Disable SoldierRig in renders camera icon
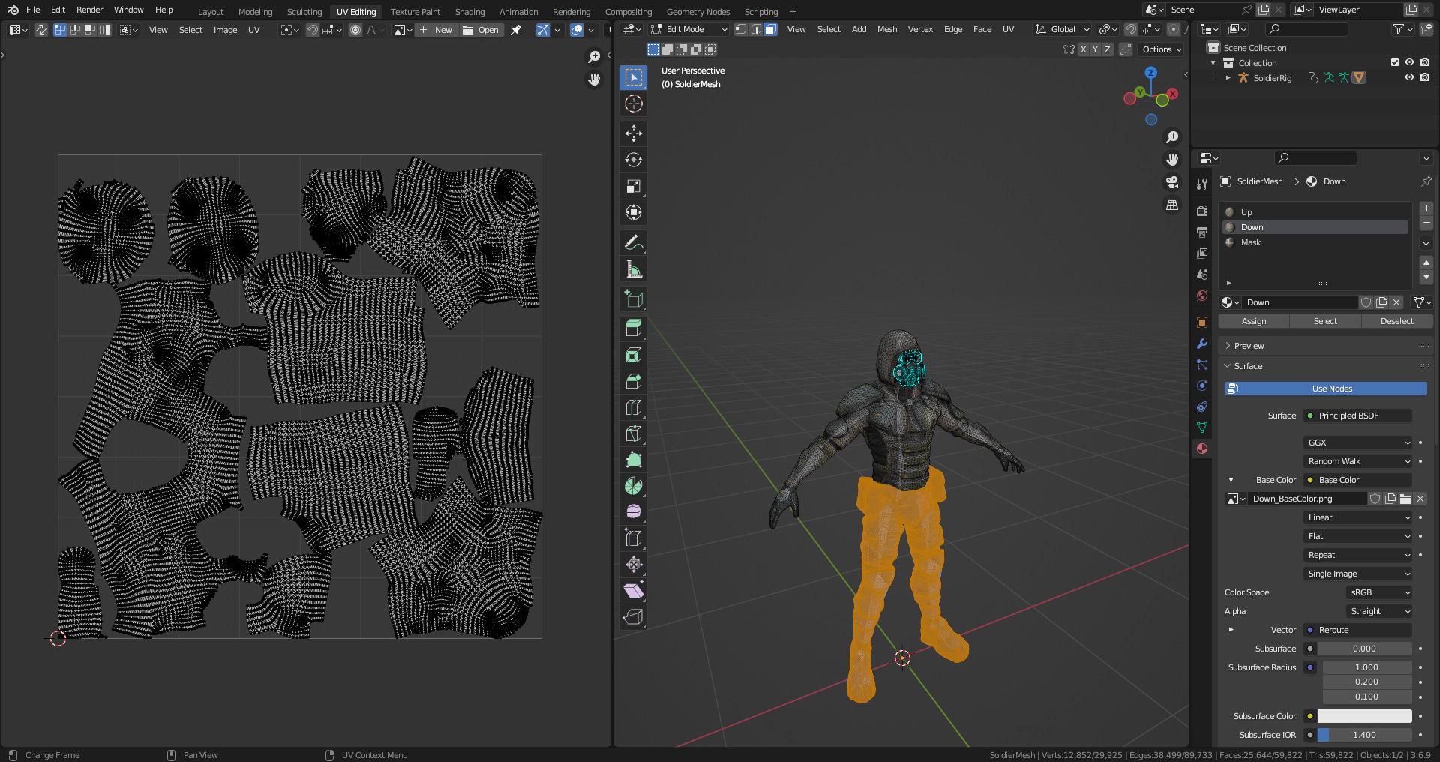Viewport: 1440px width, 762px height. point(1424,77)
